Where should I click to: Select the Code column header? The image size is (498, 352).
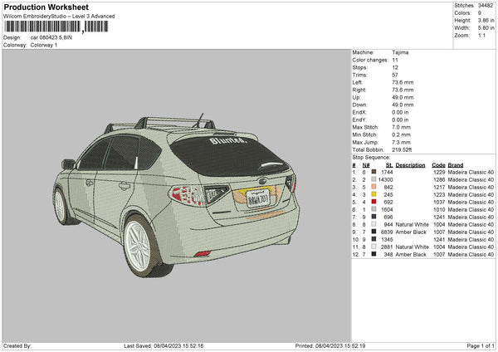point(438,164)
